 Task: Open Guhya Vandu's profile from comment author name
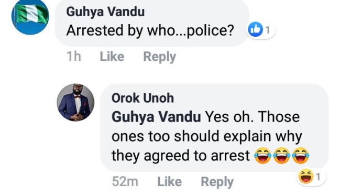click(x=105, y=12)
